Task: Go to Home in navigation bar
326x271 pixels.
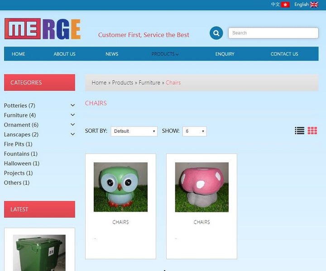Action: (x=18, y=54)
